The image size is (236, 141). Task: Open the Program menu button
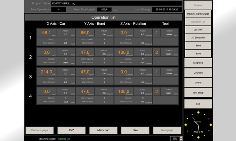198,5
